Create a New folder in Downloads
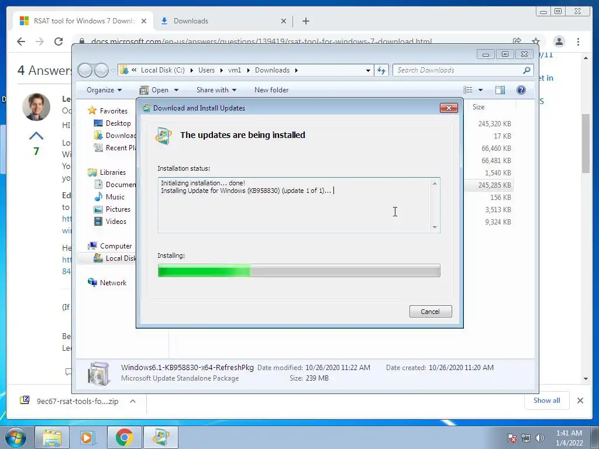 click(x=271, y=90)
